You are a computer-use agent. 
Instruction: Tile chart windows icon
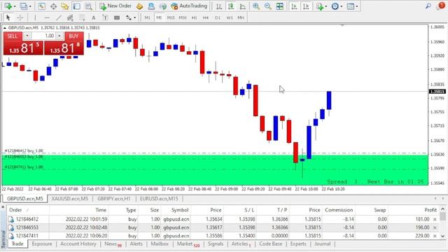280,6
